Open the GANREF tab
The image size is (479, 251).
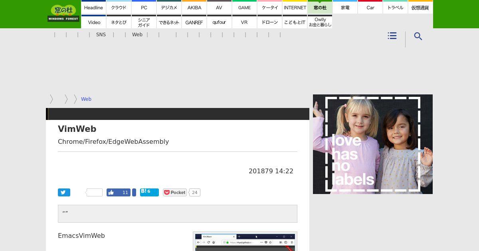(x=194, y=22)
